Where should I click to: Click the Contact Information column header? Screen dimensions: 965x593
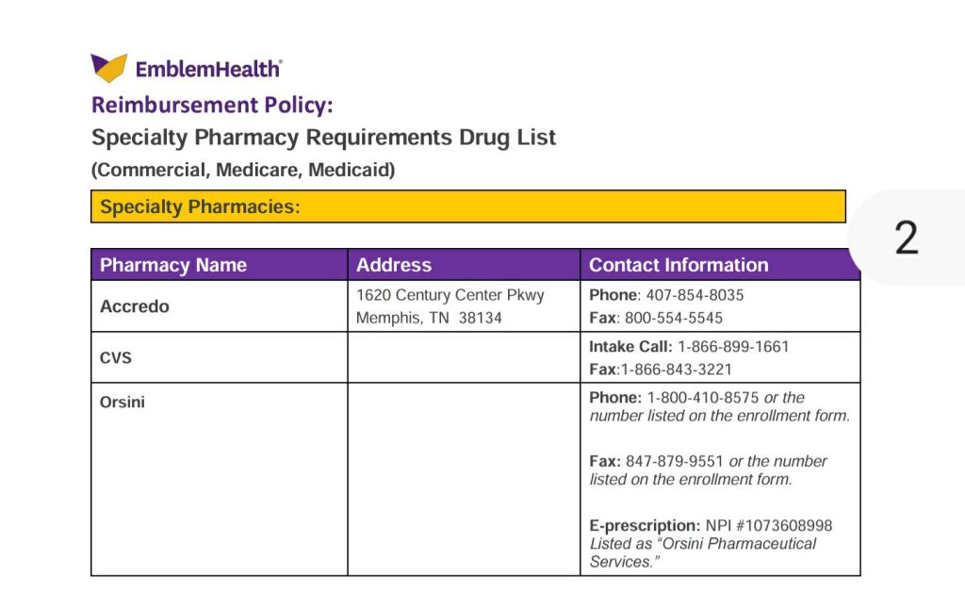[x=679, y=265]
